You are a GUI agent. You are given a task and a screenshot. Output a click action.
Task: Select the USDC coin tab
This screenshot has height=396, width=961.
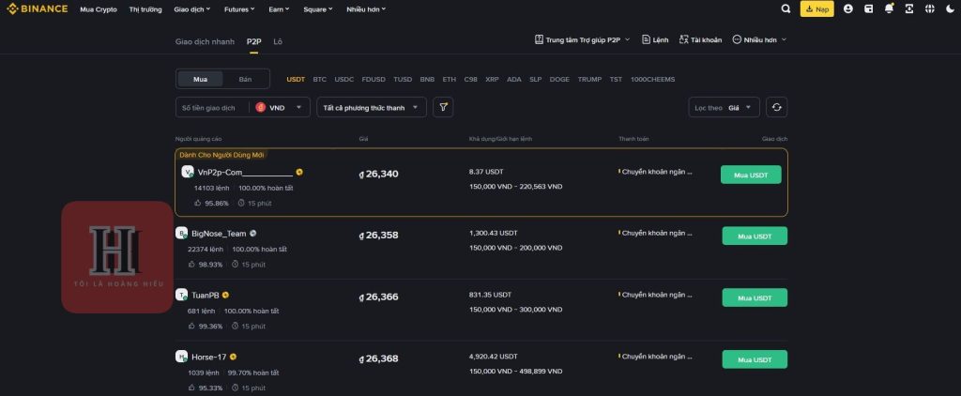tap(343, 79)
